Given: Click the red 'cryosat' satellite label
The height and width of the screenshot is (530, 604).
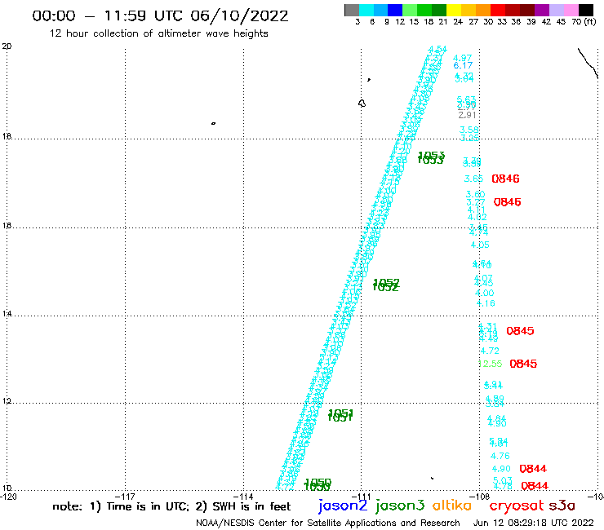Looking at the screenshot, I should tap(516, 506).
